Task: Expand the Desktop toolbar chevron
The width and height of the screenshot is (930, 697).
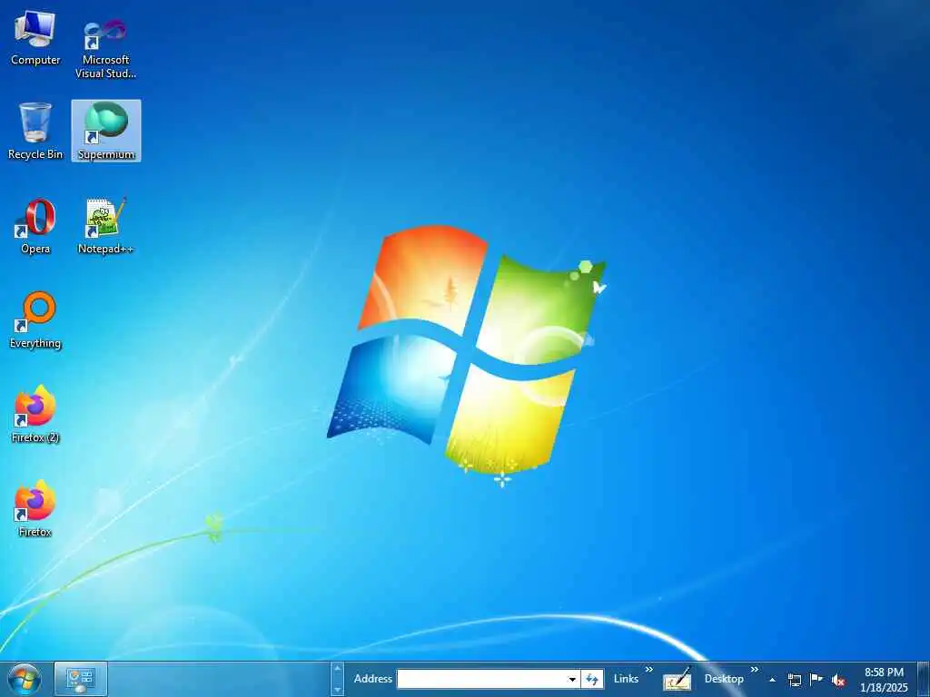Action: [x=755, y=670]
